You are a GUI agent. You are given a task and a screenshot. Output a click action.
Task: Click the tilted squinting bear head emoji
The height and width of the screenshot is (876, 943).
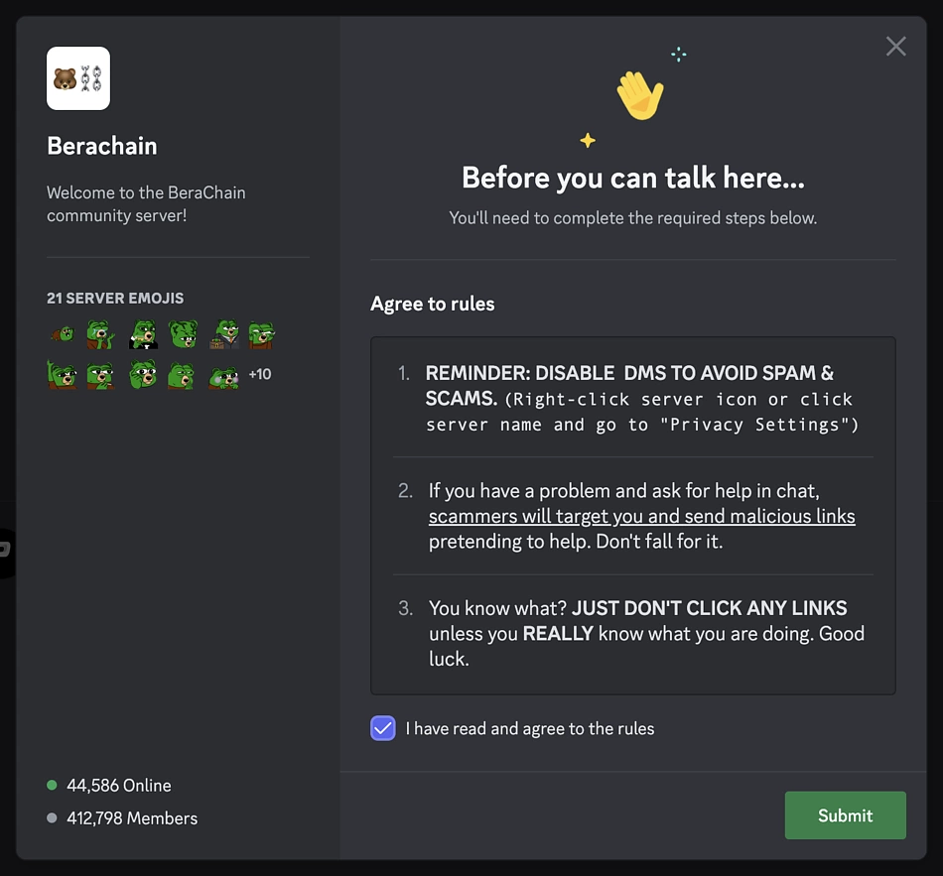[184, 333]
